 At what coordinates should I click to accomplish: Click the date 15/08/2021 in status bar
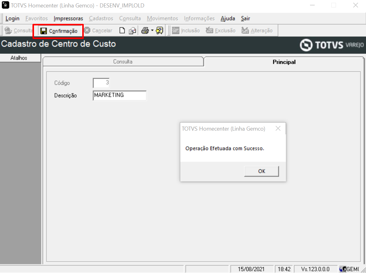[x=251, y=269]
